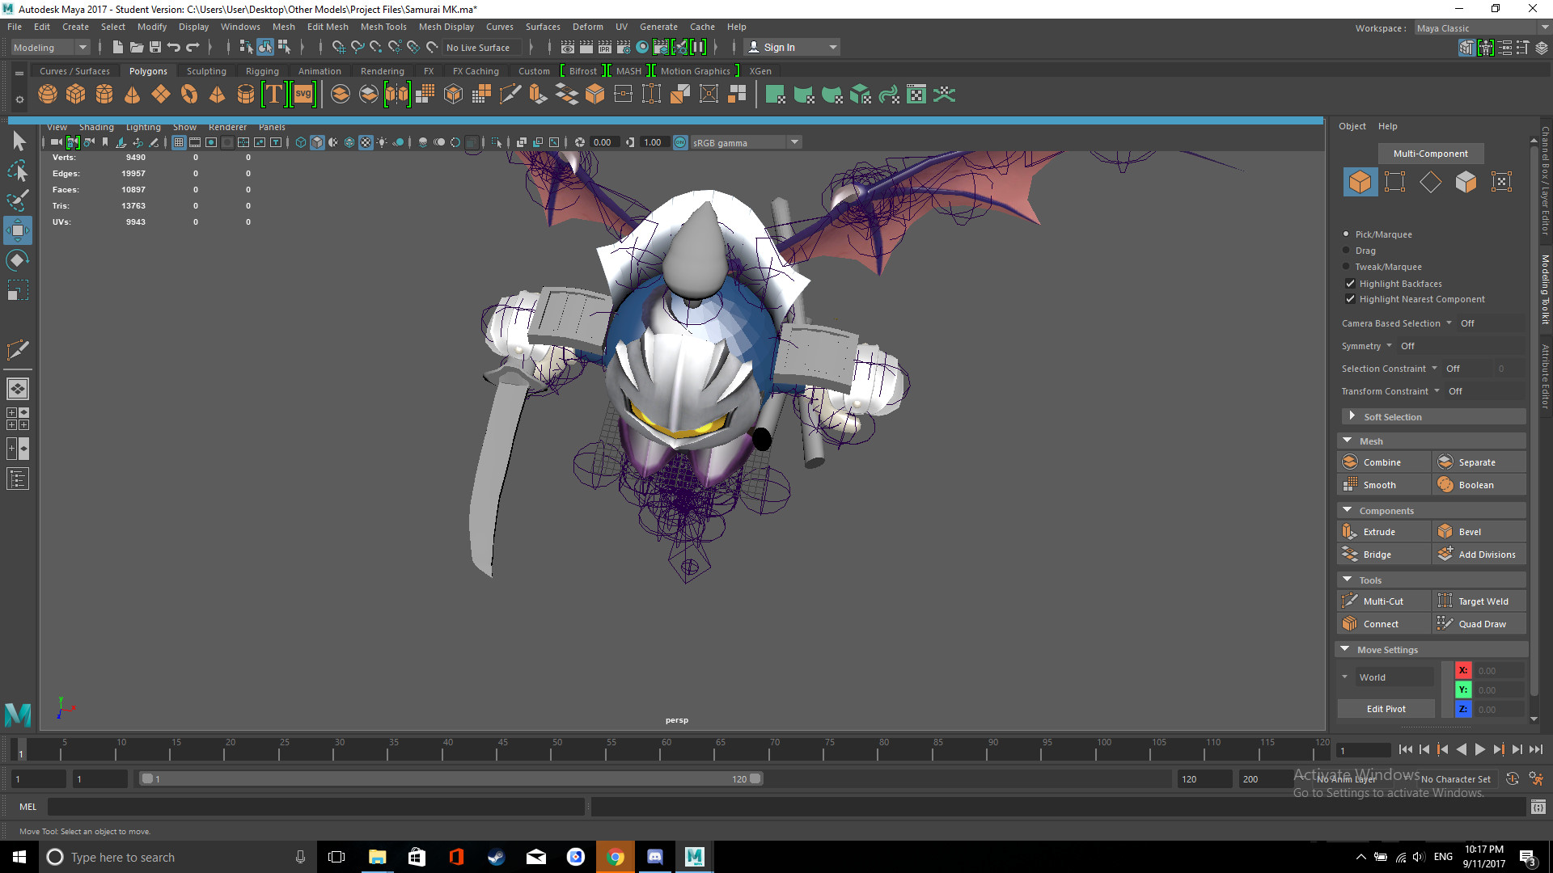
Task: Disable Highlight Nearest Component
Action: point(1350,299)
